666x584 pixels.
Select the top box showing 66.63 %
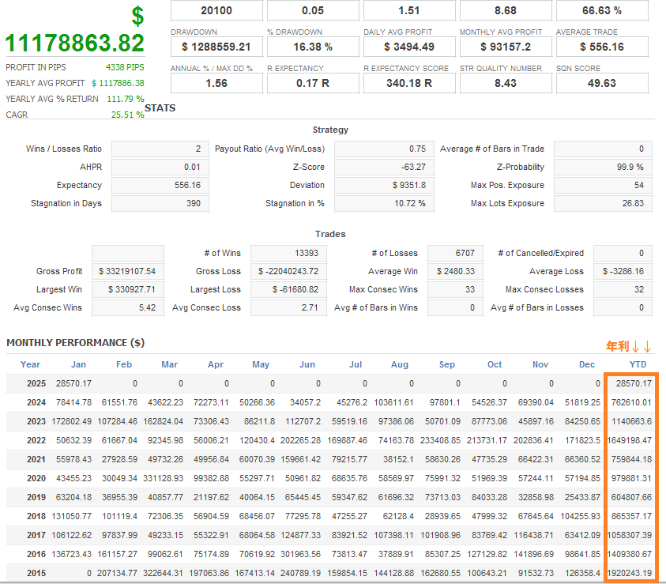602,10
